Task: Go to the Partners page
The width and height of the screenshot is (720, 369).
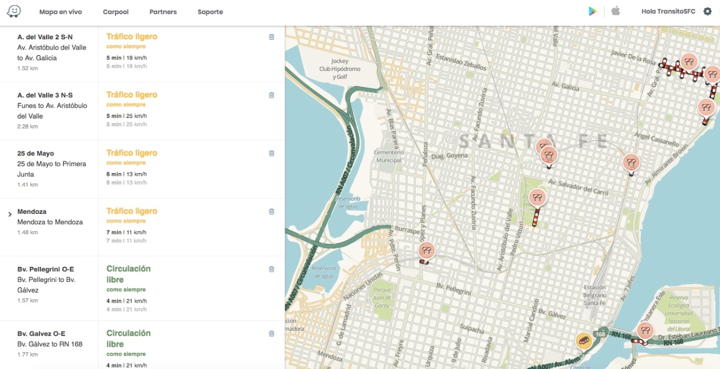Action: click(163, 12)
